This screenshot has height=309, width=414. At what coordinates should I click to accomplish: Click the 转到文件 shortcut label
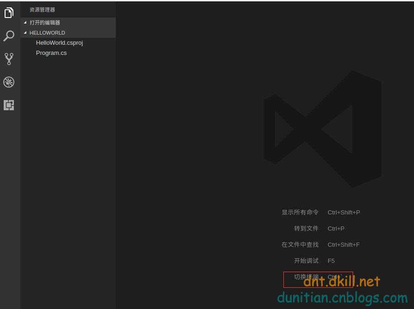point(306,228)
